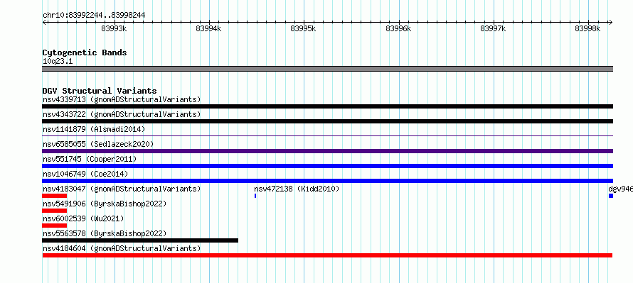The width and height of the screenshot is (633, 283).
Task: Select the gray 10q23.1 cytogenetic band bar
Action: click(x=327, y=69)
